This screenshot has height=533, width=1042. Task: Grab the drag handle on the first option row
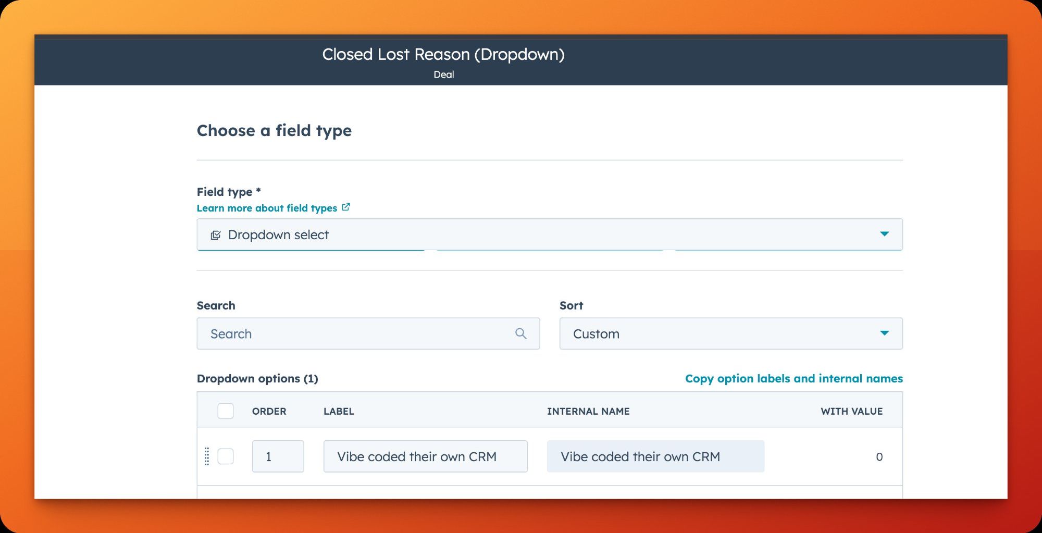207,456
